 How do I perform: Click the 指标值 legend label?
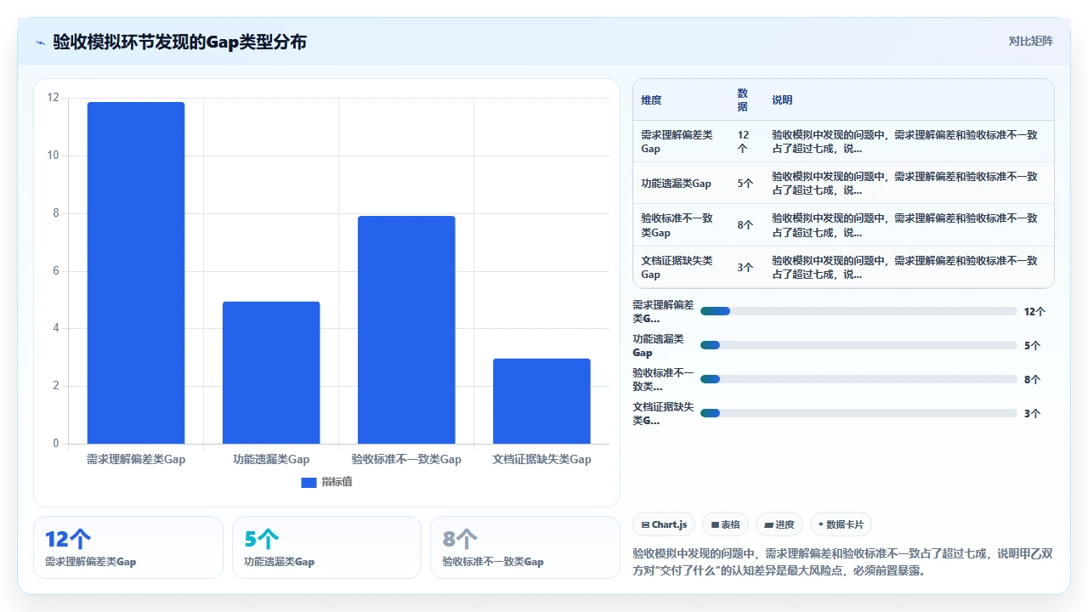click(337, 482)
